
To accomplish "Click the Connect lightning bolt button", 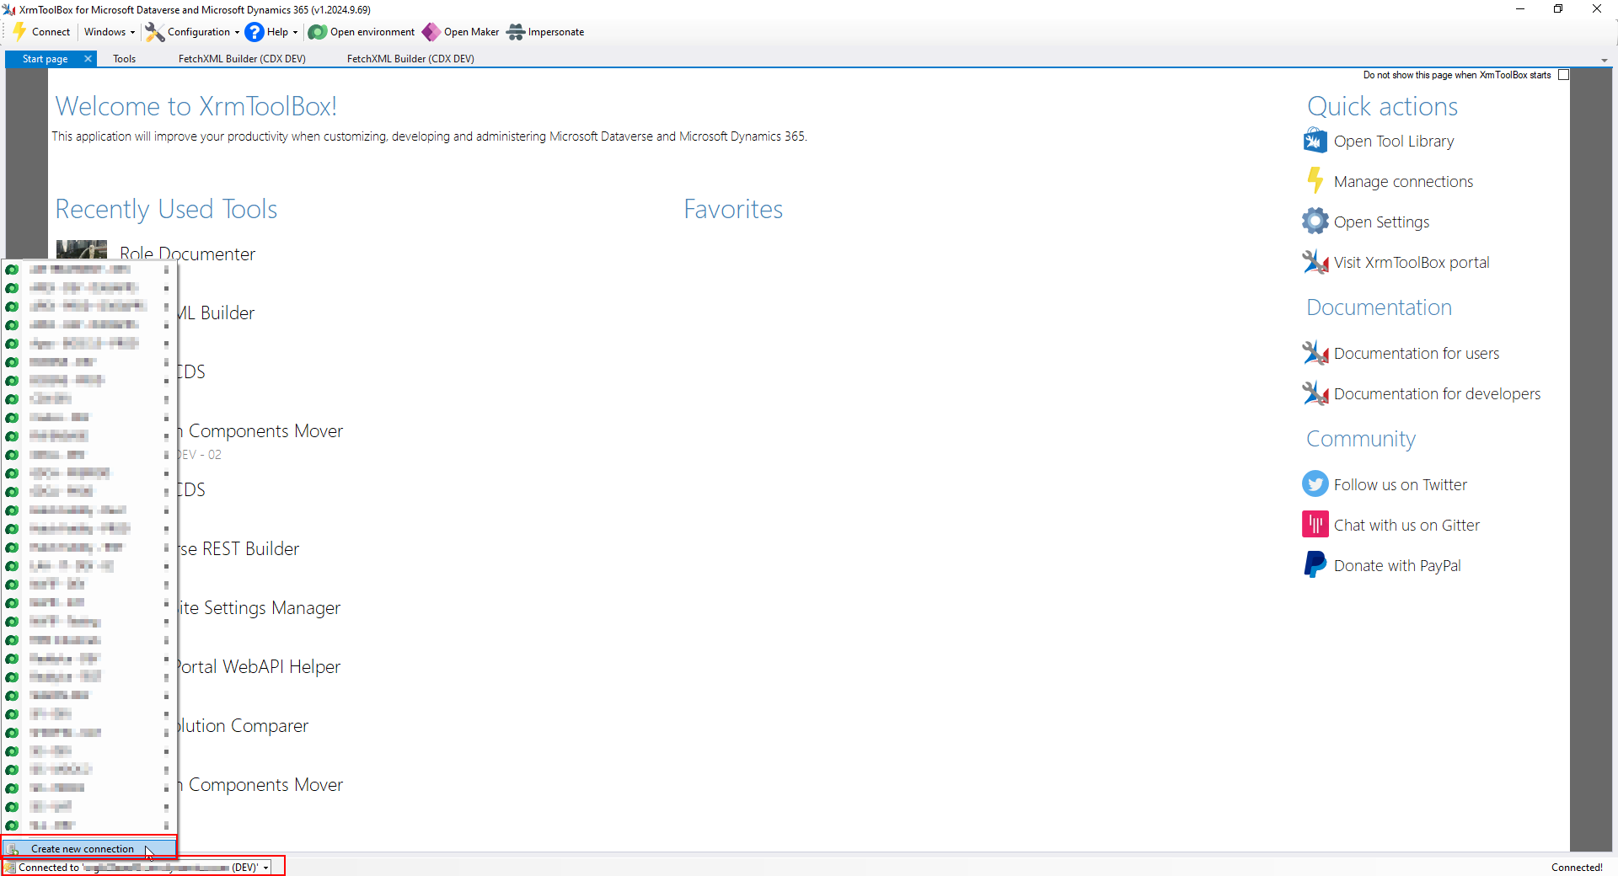I will (x=41, y=32).
